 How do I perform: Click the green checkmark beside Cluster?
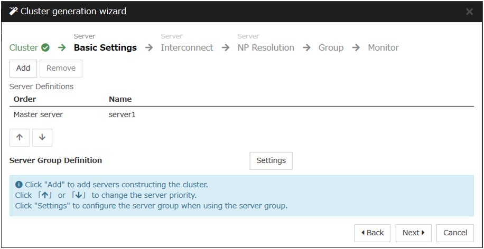click(45, 47)
